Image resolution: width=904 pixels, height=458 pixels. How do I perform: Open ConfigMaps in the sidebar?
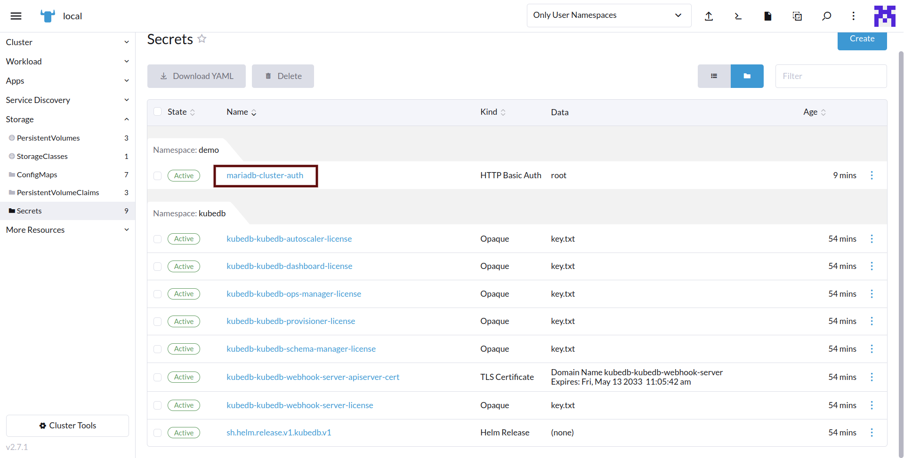37,174
